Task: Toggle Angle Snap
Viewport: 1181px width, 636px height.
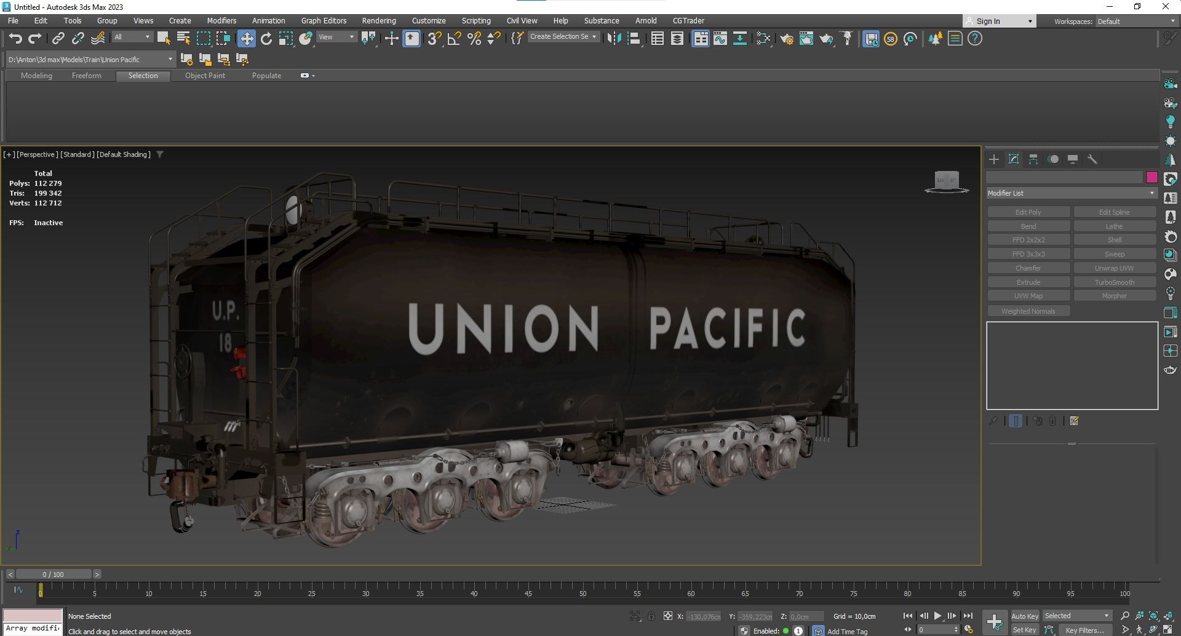Action: coord(455,39)
